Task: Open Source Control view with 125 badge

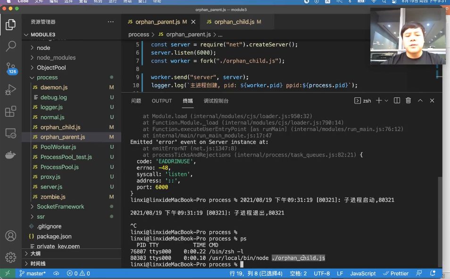Action: pyautogui.click(x=11, y=68)
